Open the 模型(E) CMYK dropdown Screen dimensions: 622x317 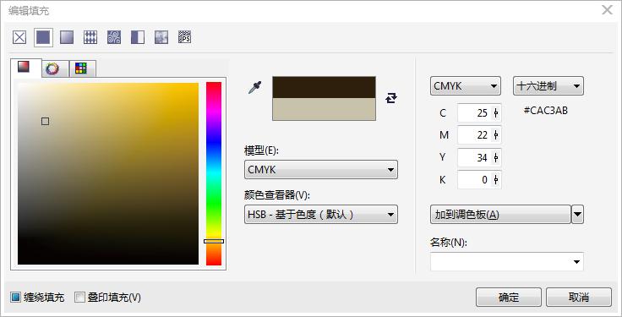click(321, 170)
